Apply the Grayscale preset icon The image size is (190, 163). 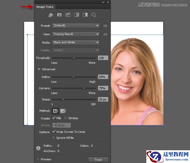(x=76, y=15)
